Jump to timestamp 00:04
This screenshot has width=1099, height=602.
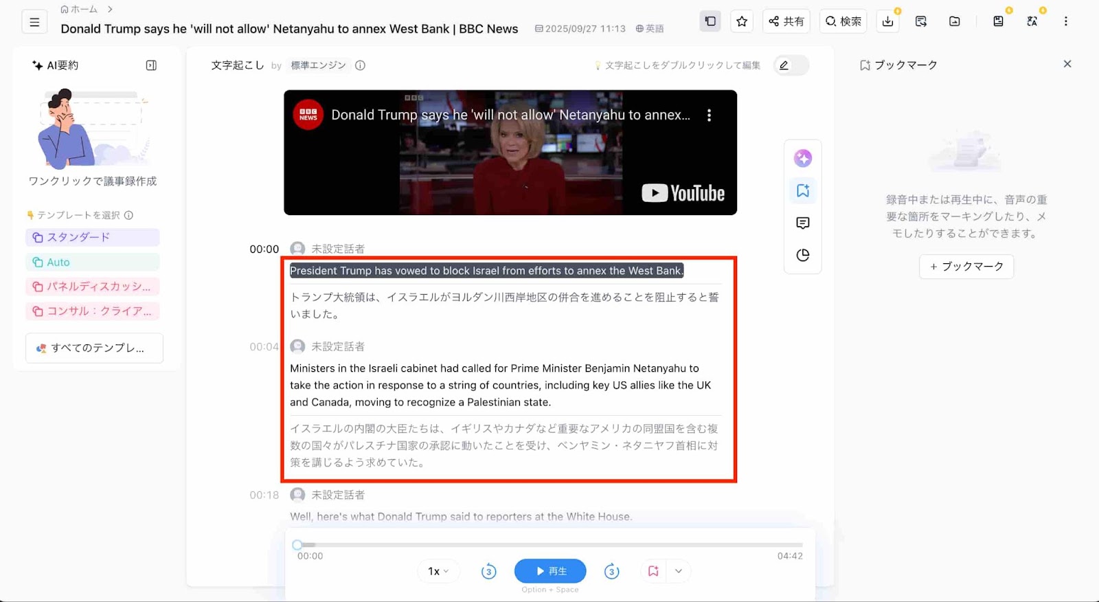point(264,346)
